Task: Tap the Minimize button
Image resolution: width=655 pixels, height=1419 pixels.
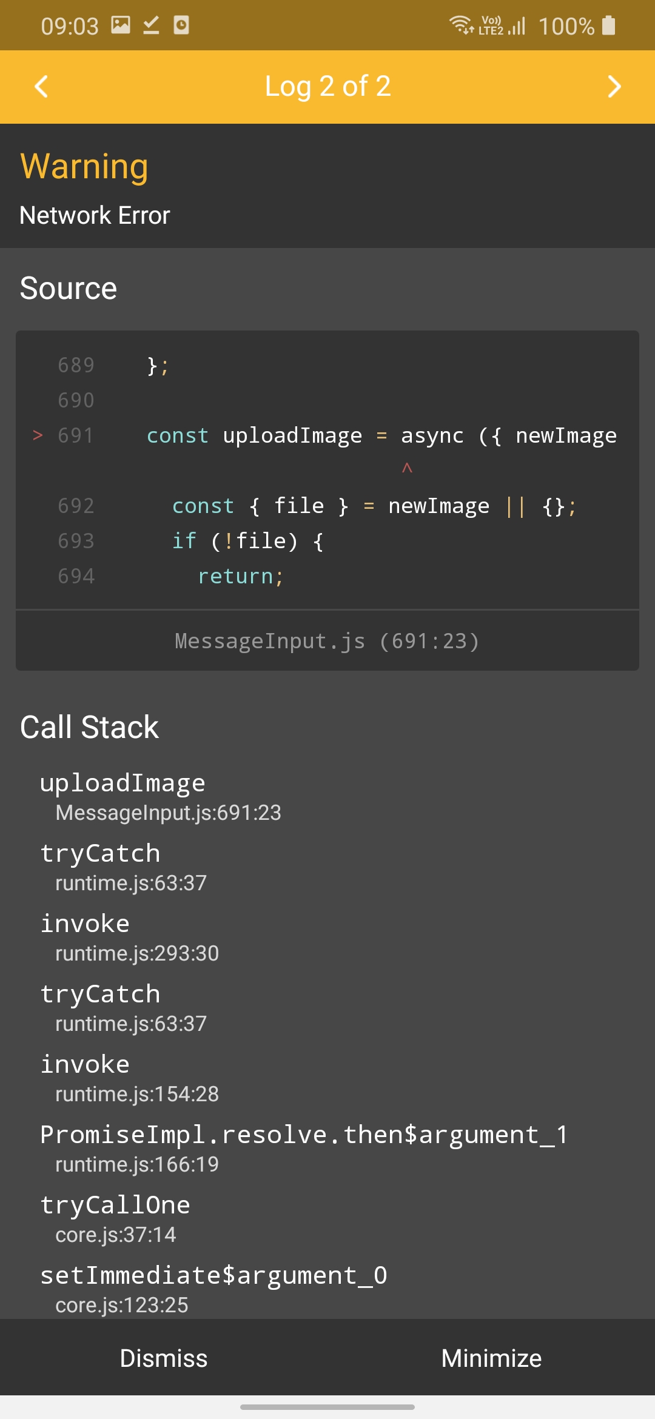Action: tap(491, 1358)
